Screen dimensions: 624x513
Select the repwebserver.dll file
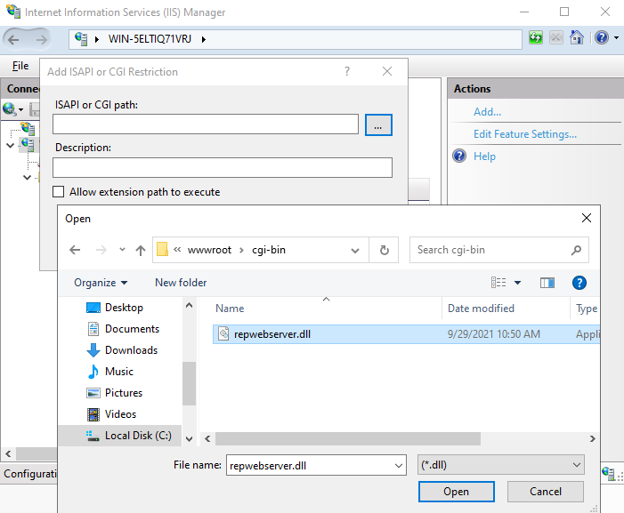click(272, 334)
